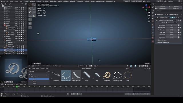
Task: Select the Transform tool in viewport toolbar
Action: click(x=34, y=12)
